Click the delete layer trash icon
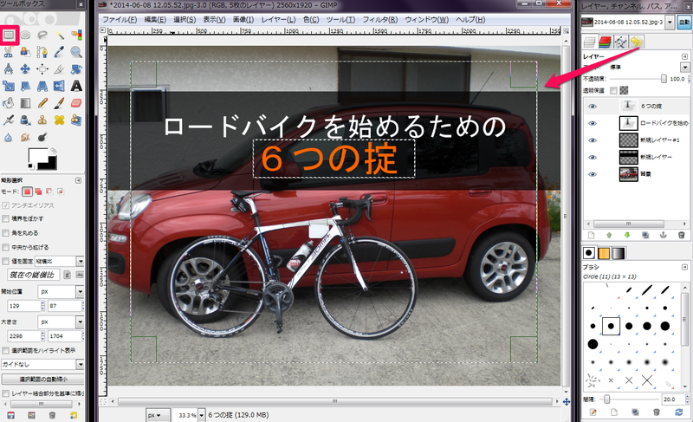The width and height of the screenshot is (693, 422). click(681, 236)
